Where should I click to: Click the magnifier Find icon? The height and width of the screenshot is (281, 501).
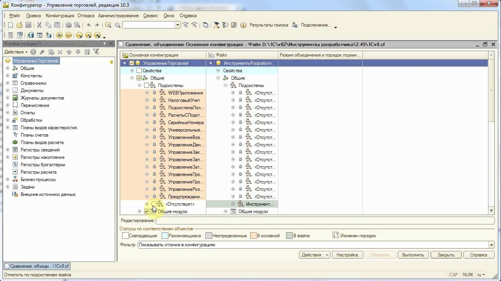point(117,25)
